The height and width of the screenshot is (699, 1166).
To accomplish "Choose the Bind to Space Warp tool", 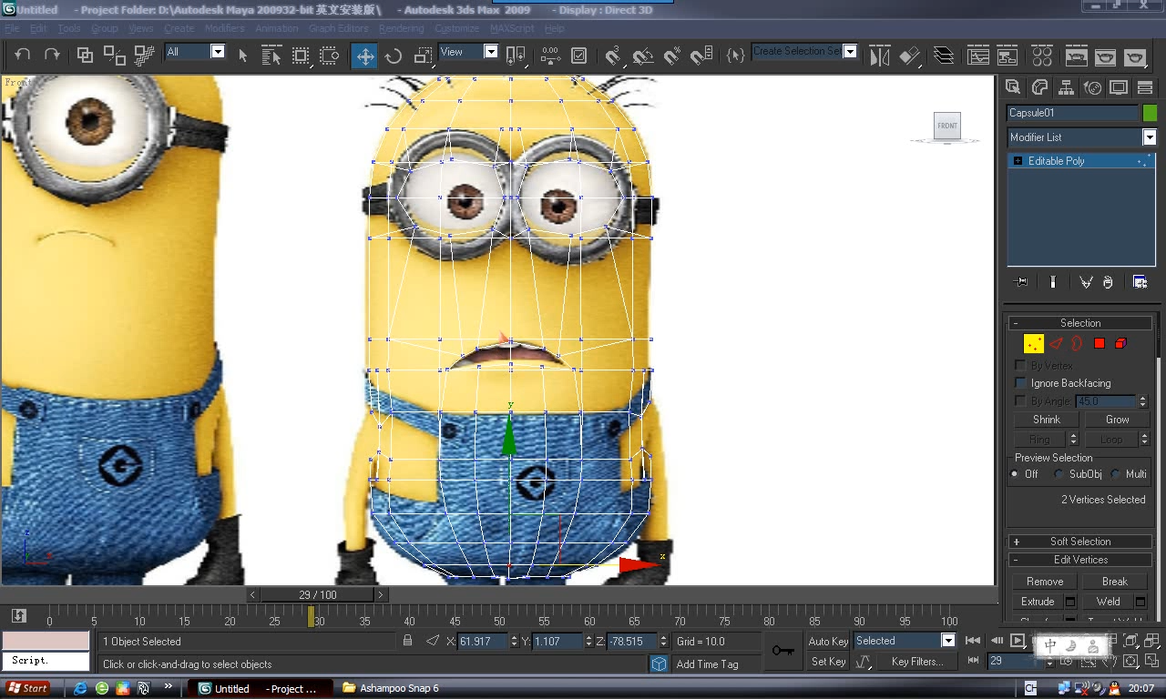I will coord(144,56).
